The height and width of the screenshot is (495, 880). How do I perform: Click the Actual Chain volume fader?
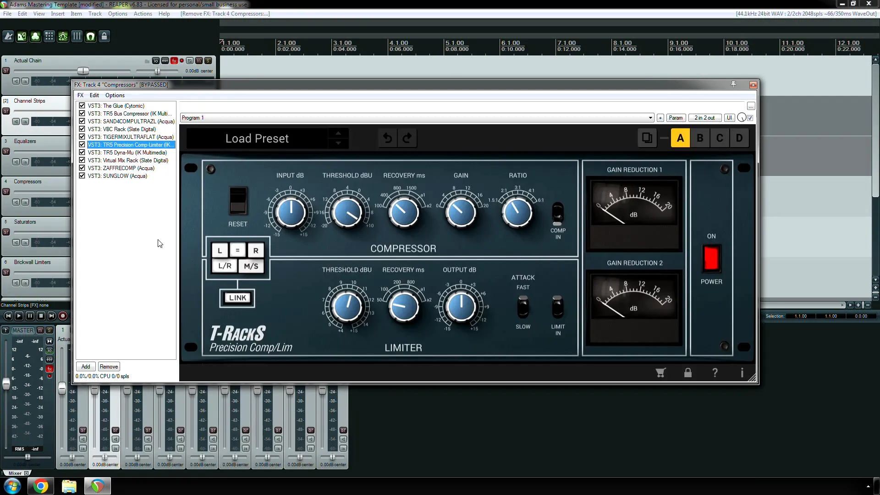[83, 71]
